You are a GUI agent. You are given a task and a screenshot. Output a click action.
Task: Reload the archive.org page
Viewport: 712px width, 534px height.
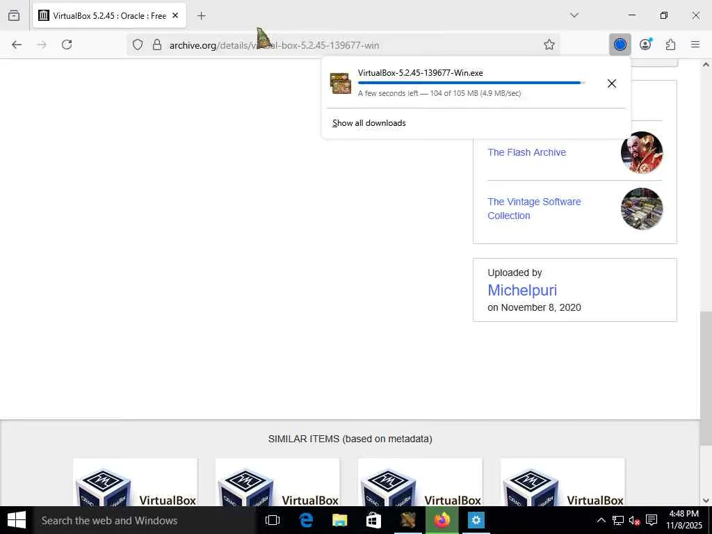(67, 44)
